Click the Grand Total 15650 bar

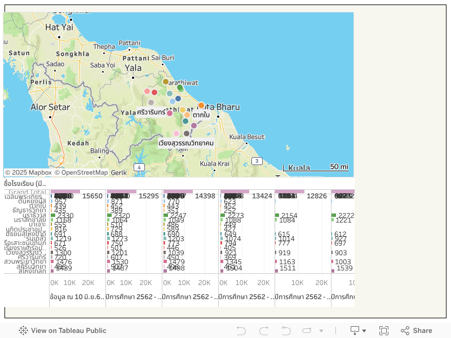coord(65,192)
